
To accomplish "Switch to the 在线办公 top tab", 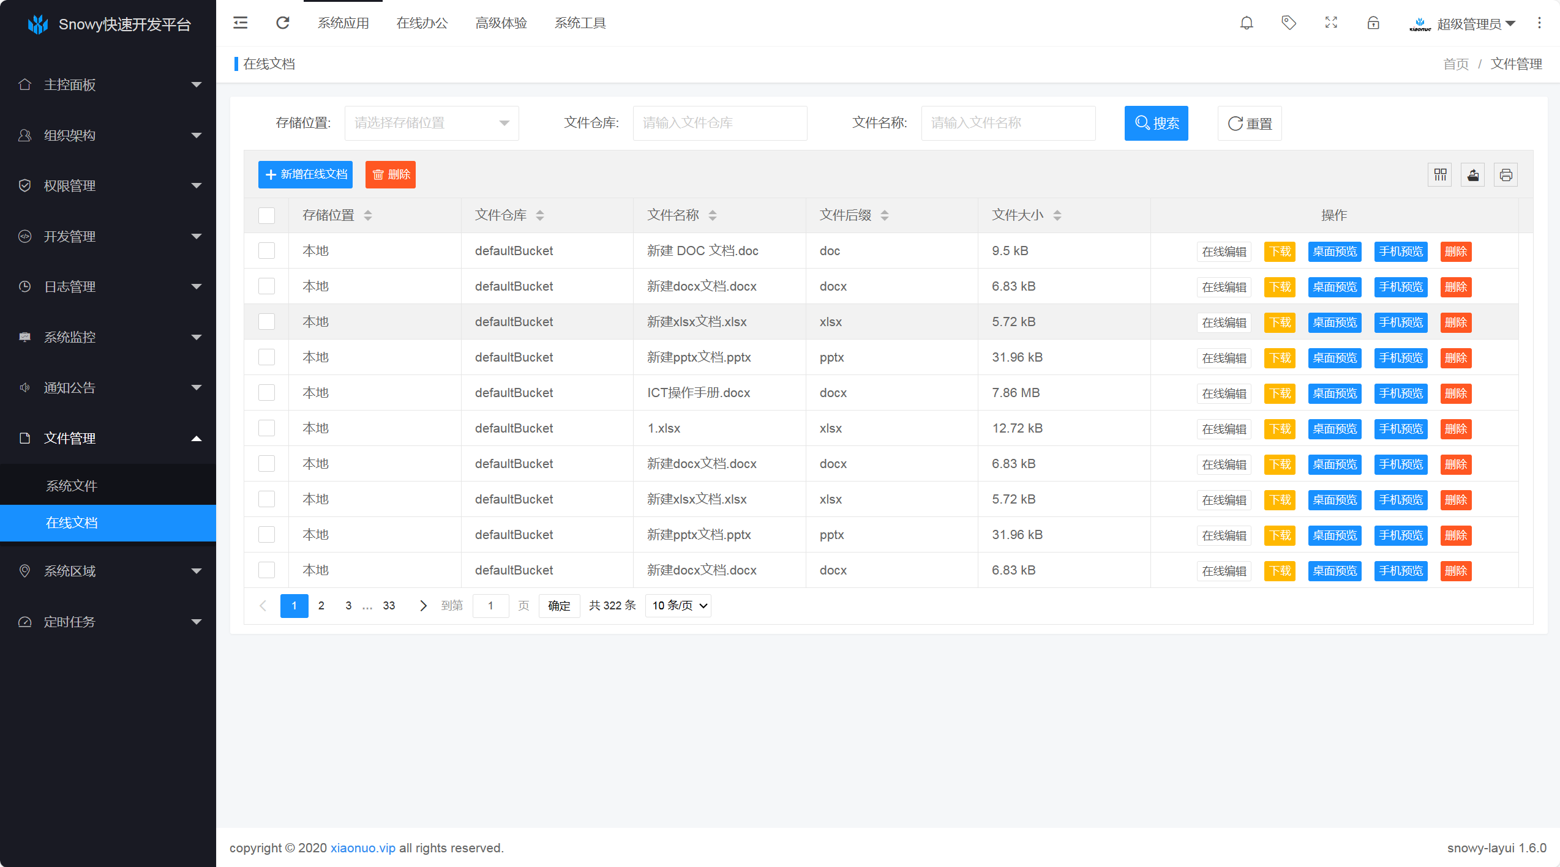I will pos(422,23).
